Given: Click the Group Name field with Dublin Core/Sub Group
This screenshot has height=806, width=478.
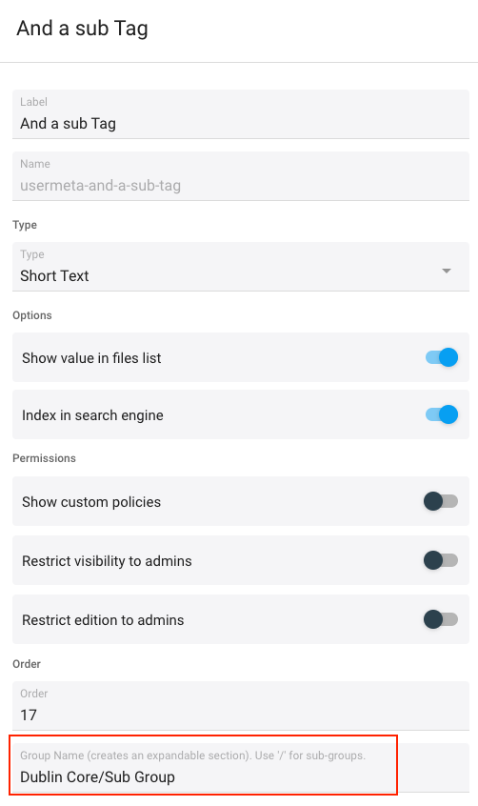Looking at the screenshot, I should coord(241,768).
